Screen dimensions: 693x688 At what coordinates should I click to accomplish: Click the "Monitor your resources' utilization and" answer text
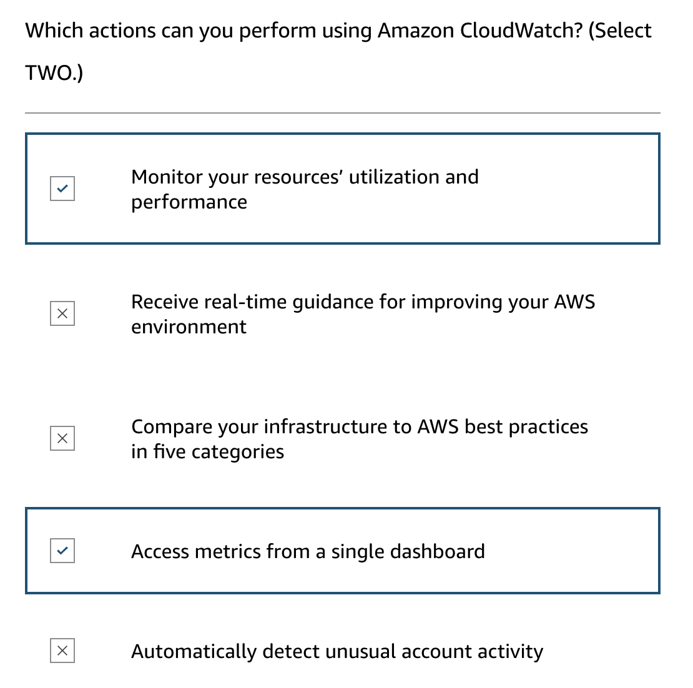click(305, 177)
